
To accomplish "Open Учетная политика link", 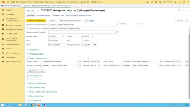I will [x=43, y=15].
